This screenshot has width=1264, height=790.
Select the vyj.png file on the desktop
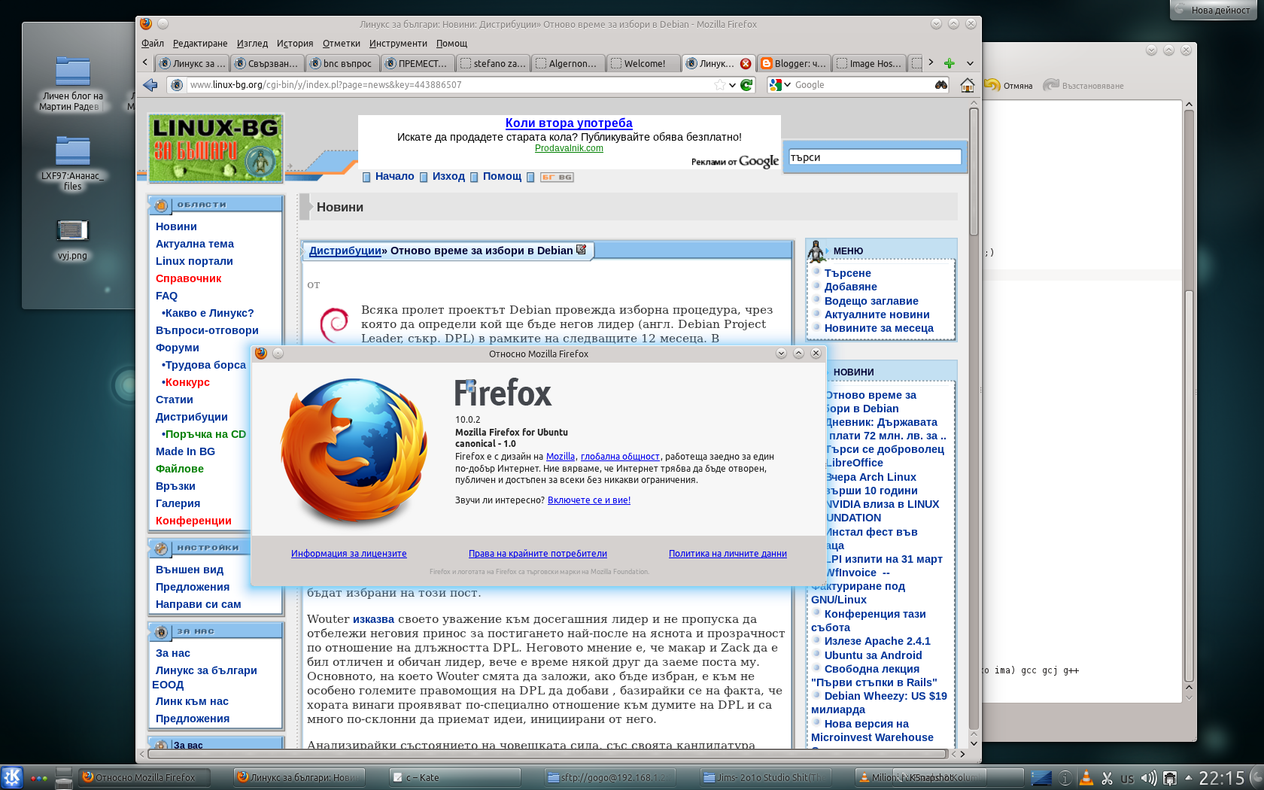[72, 239]
